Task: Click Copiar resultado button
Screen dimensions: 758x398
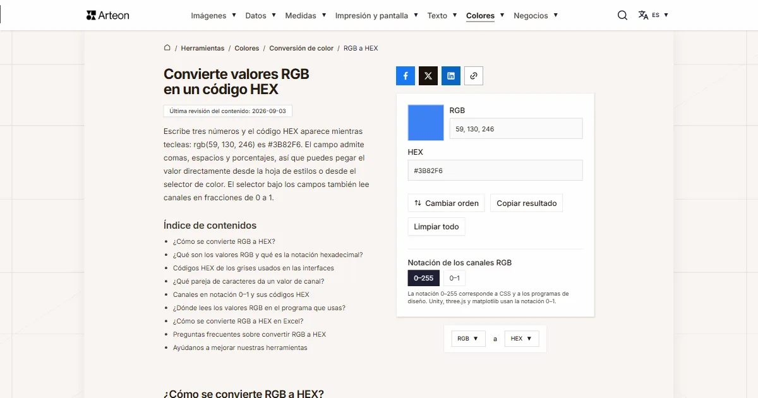Action: 527,203
